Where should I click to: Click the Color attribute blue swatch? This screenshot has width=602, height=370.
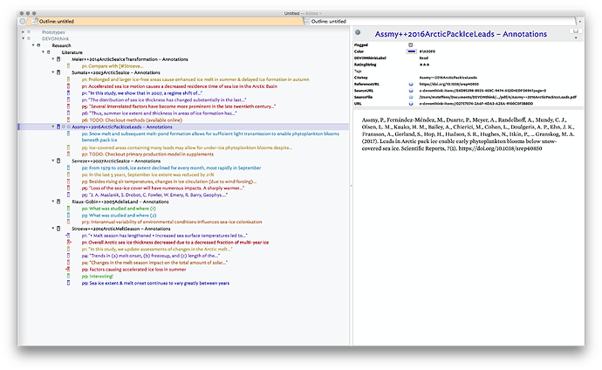(x=411, y=51)
